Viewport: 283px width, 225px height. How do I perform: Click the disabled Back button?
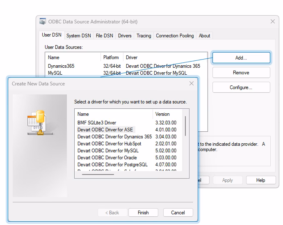click(x=112, y=213)
